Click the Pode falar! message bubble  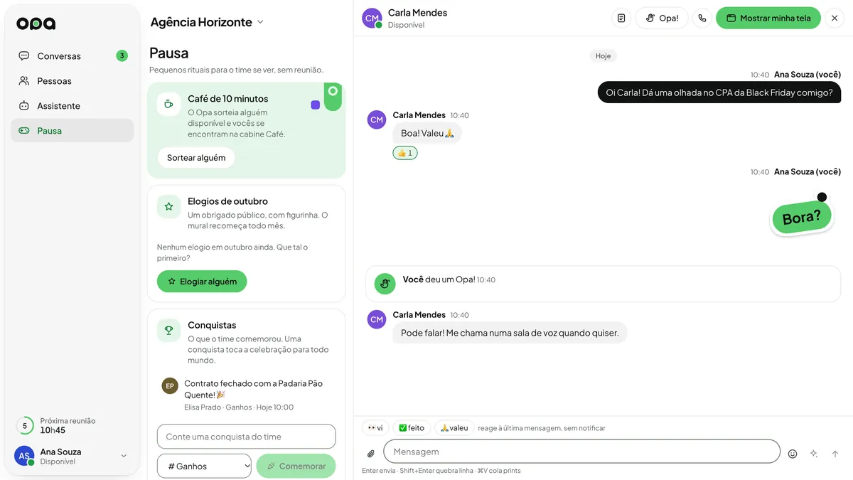point(510,333)
